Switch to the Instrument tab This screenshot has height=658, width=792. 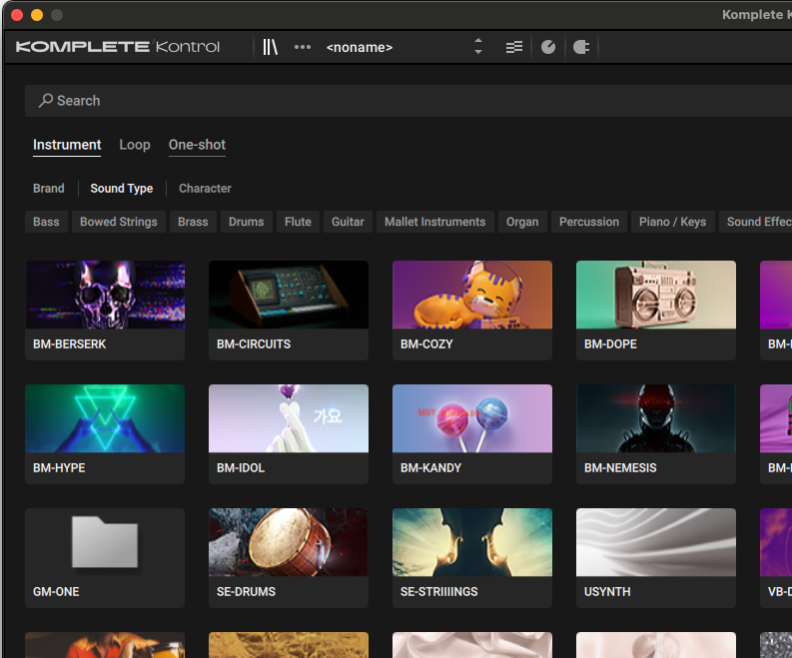[x=67, y=145]
